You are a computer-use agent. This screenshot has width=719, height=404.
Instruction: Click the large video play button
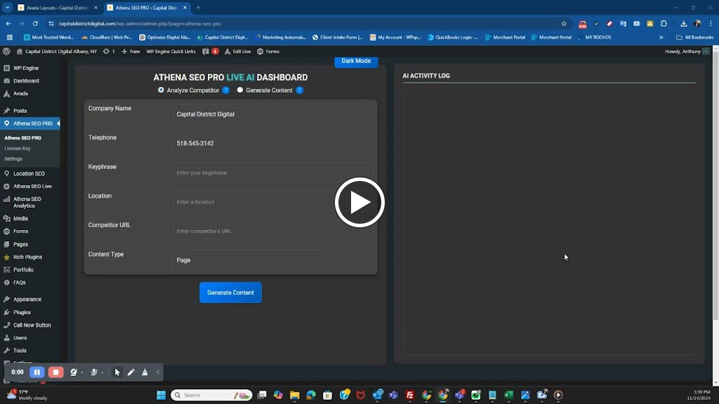(x=359, y=202)
